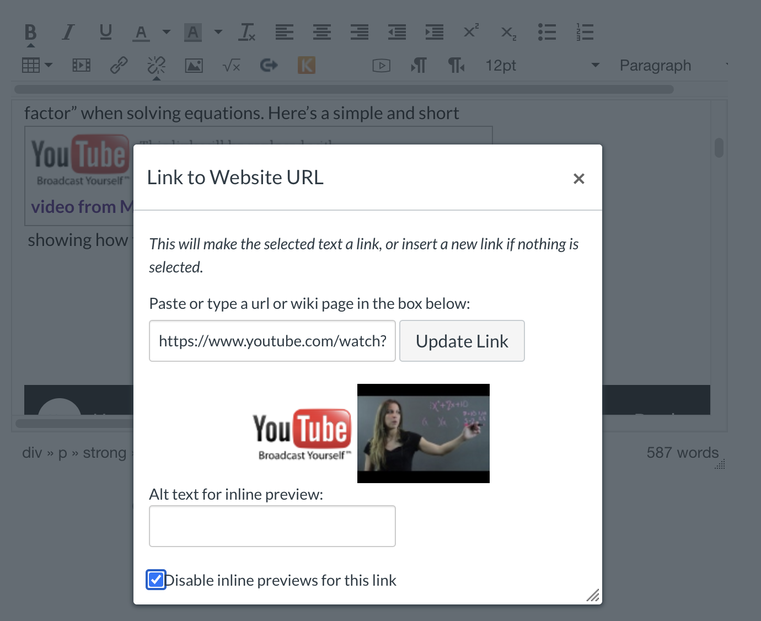Click the green arrow external tool icon
Viewport: 761px width, 621px height.
pyautogui.click(x=269, y=66)
